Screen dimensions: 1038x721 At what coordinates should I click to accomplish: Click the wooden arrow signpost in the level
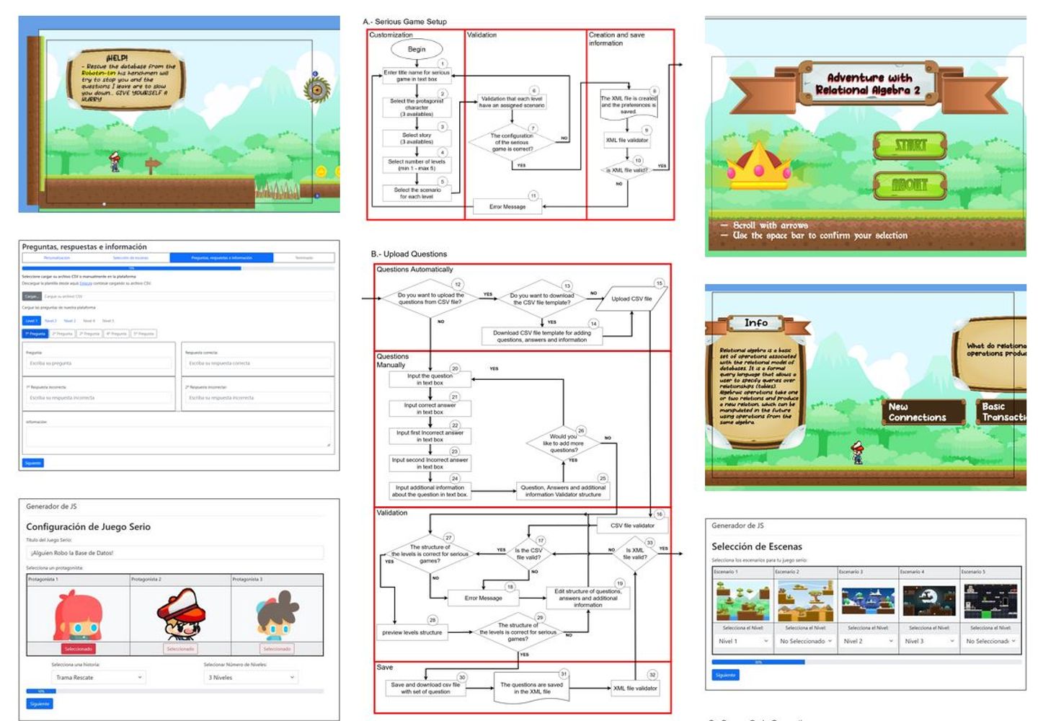[151, 166]
